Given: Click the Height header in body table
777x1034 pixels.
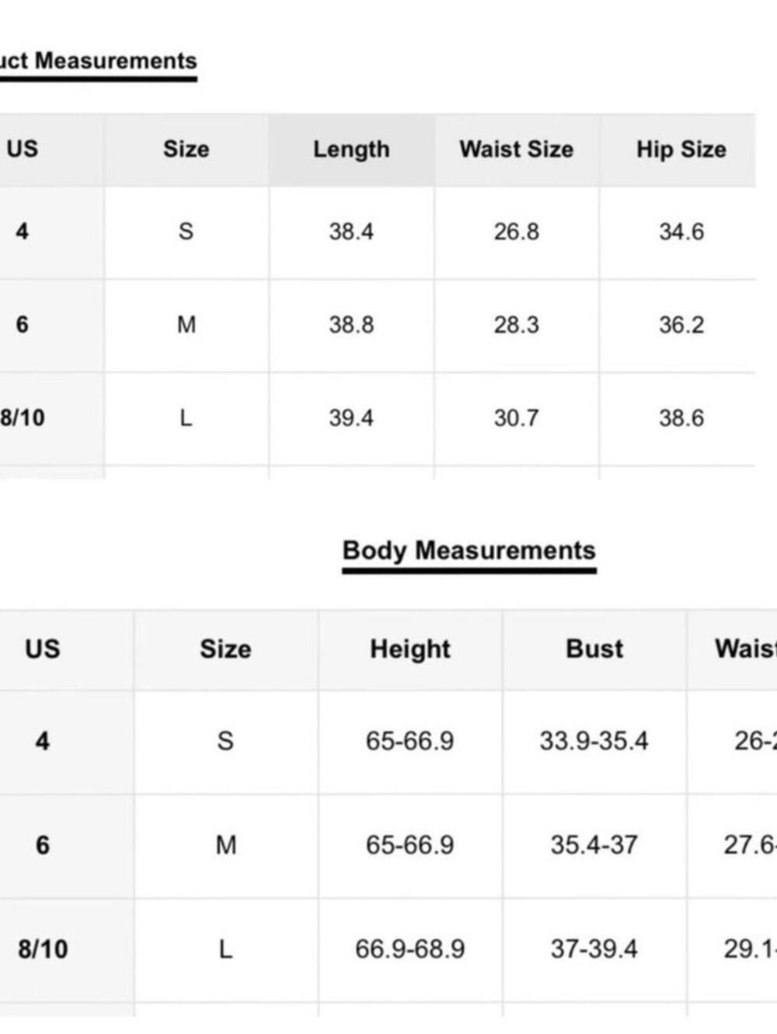Looking at the screenshot, I should [410, 649].
